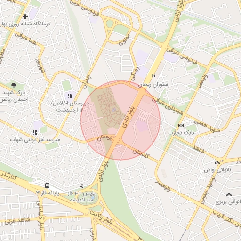
Task: Click the رستوران ریحان place label
Action: click(154, 85)
